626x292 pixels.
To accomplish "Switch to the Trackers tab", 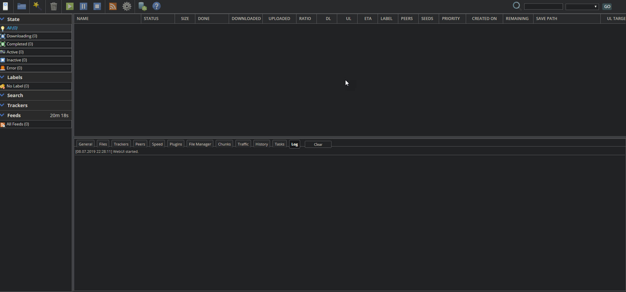I will (121, 144).
